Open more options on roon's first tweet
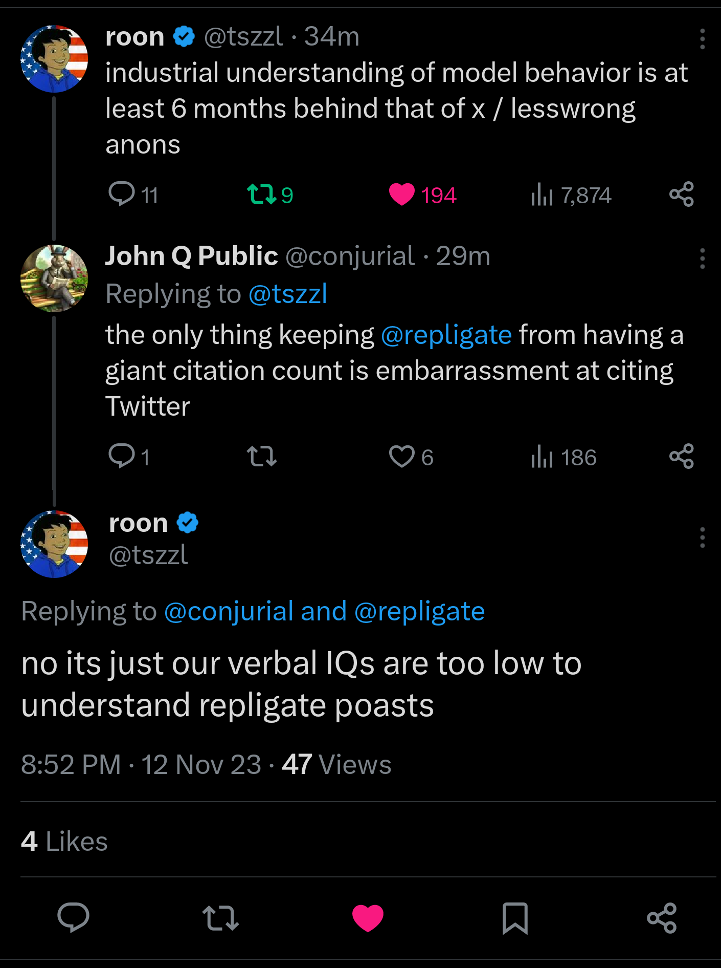 click(x=703, y=39)
